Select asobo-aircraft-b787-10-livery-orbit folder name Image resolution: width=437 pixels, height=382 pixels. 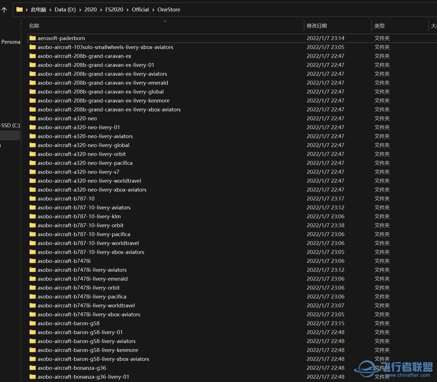(81, 225)
